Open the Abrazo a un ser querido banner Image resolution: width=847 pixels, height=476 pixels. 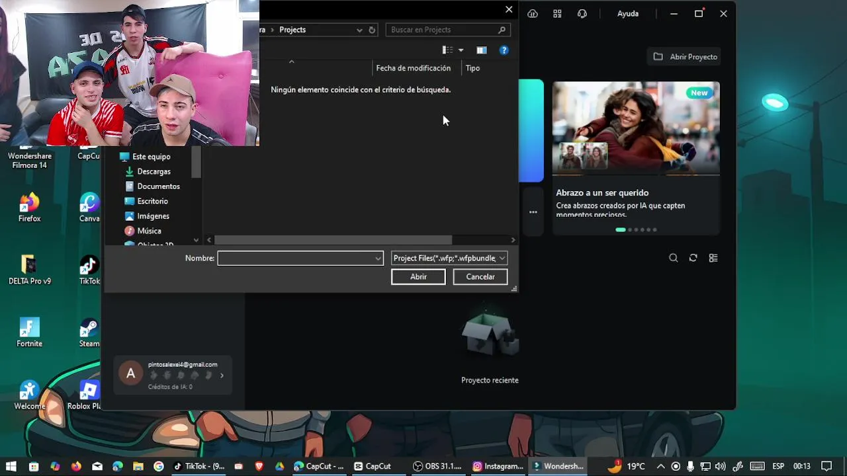tap(636, 157)
